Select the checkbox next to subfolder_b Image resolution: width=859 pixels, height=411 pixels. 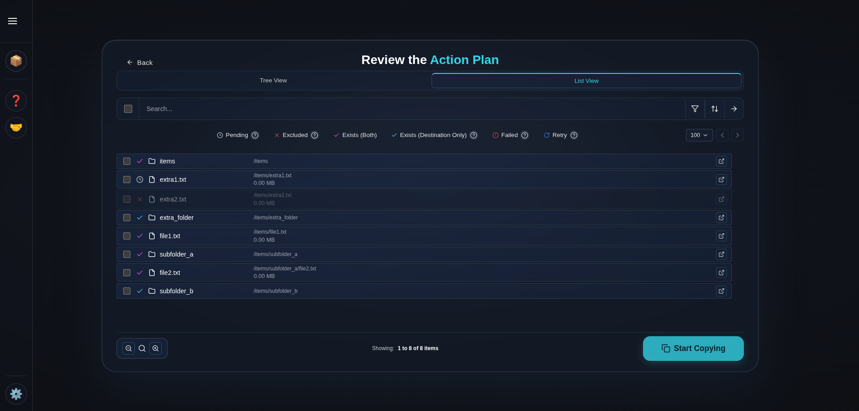[127, 291]
